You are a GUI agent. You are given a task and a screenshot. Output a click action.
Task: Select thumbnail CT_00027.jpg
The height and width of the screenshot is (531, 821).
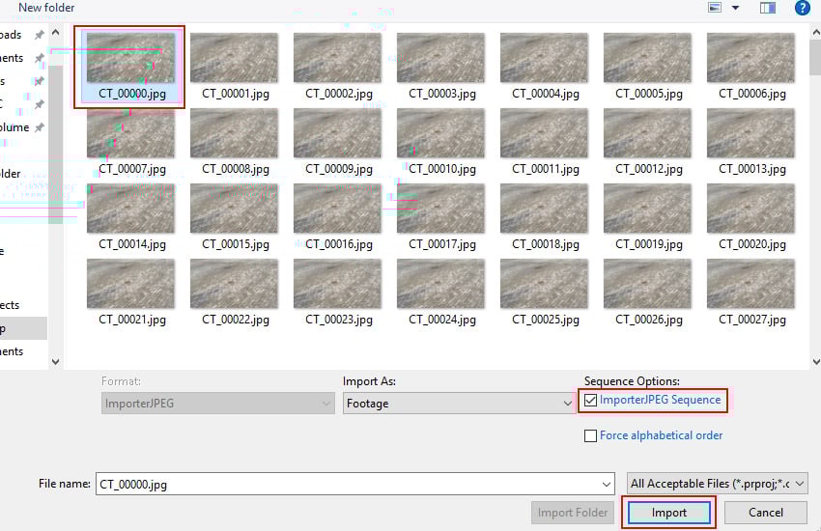(x=750, y=284)
